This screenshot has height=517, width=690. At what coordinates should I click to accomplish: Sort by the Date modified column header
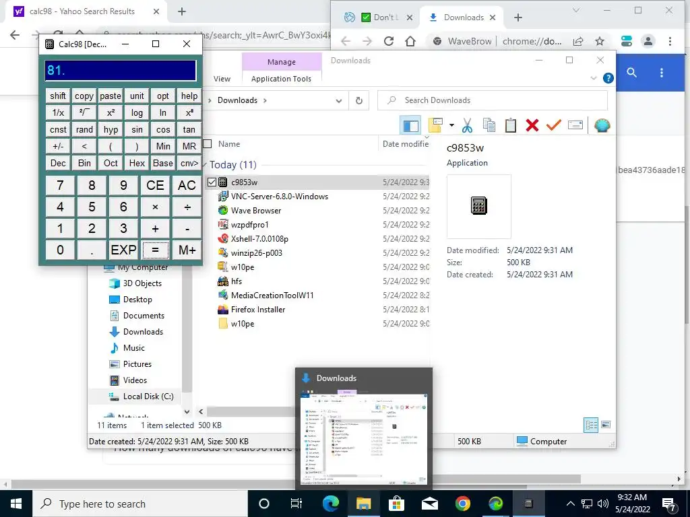click(405, 144)
